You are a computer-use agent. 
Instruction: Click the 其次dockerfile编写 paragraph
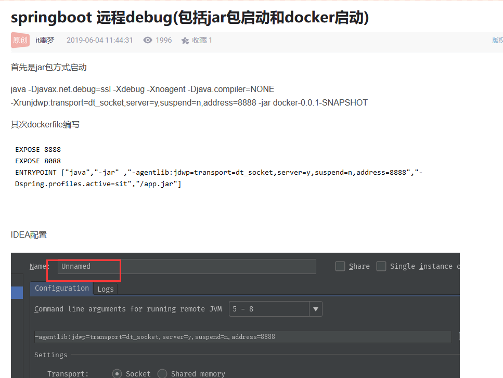pyautogui.click(x=45, y=124)
